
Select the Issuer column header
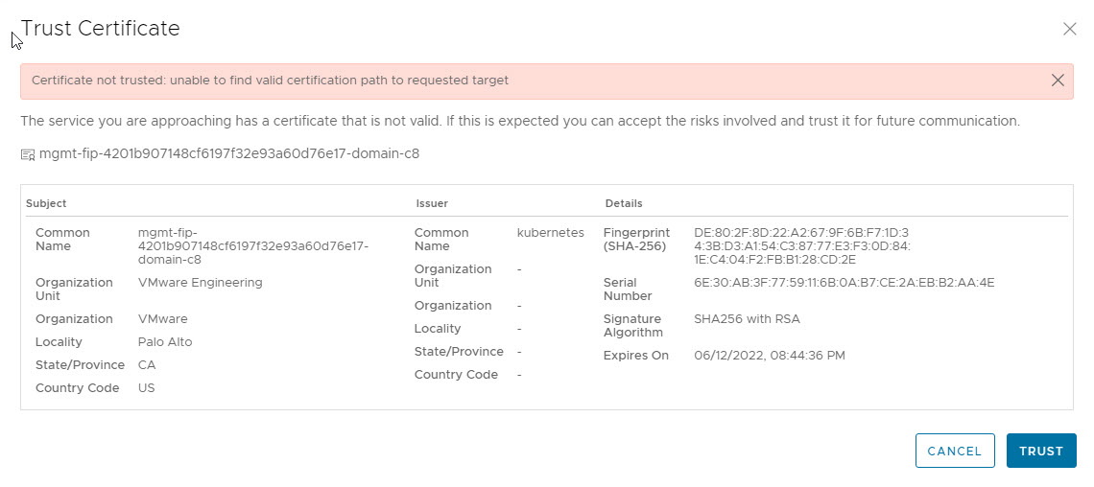click(x=432, y=203)
